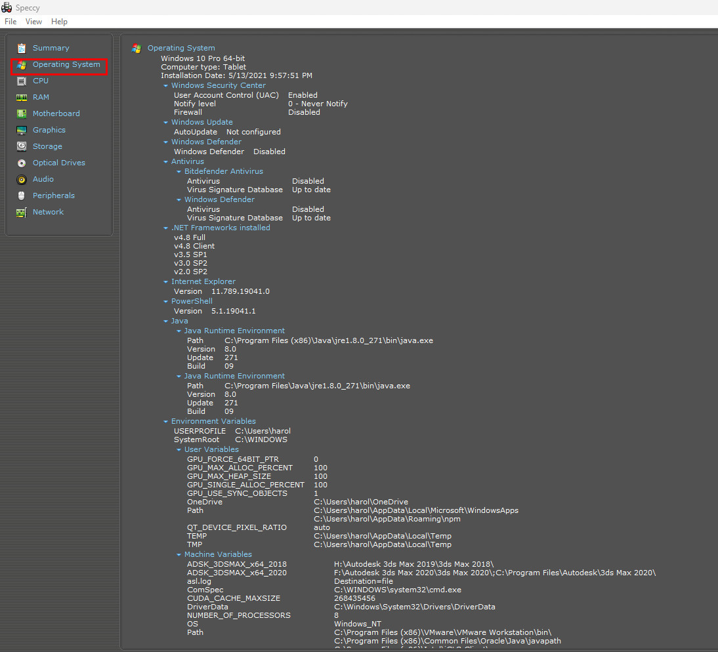Viewport: 718px width, 652px height.
Task: Collapse the Machine Variables subsection
Action: pyautogui.click(x=179, y=554)
